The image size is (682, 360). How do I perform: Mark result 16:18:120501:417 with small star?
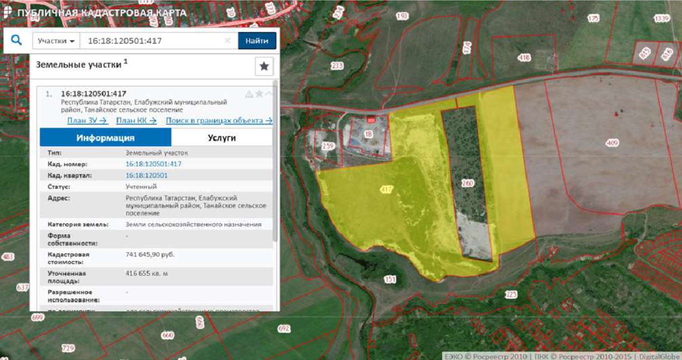[x=259, y=94]
